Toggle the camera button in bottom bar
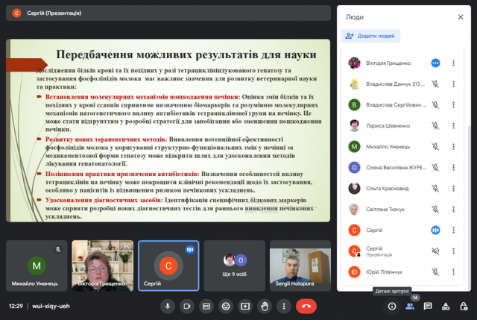 (x=187, y=307)
